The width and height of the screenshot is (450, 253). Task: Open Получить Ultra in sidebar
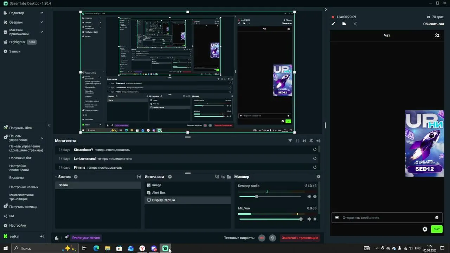point(18,128)
